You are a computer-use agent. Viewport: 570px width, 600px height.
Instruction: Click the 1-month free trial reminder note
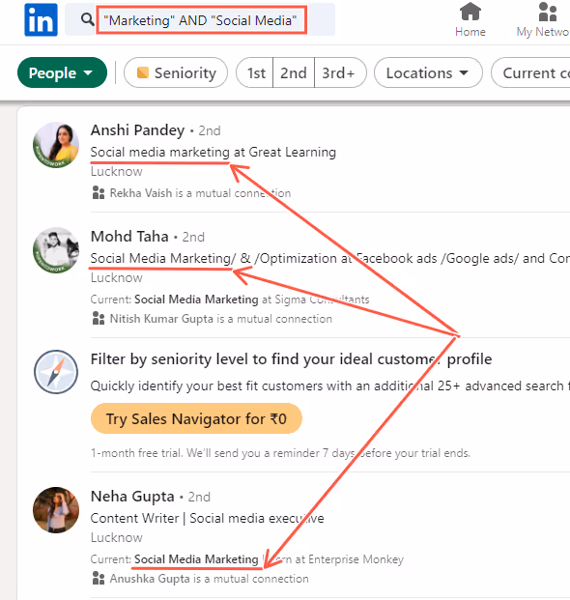[x=280, y=453]
